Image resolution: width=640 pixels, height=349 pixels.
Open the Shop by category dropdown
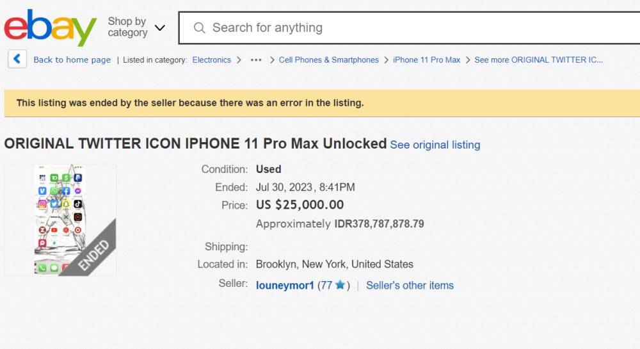coord(136,28)
